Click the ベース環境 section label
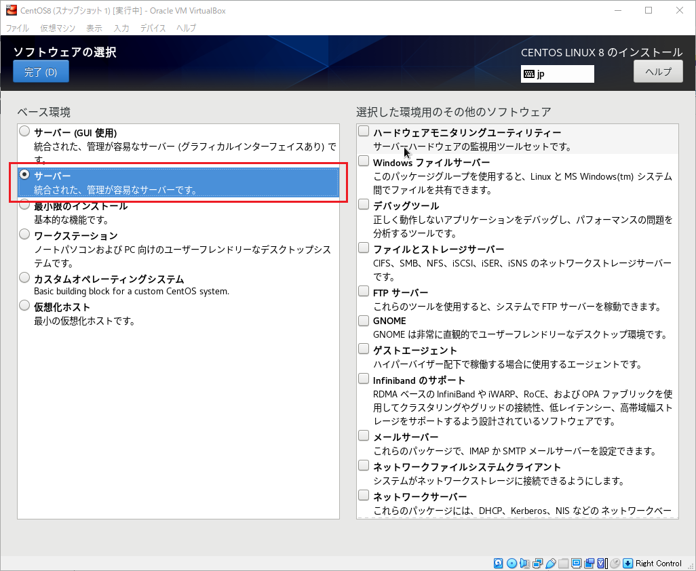696x571 pixels. tap(44, 113)
